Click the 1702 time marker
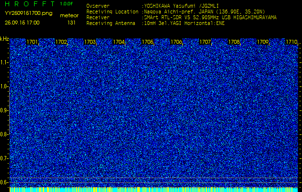 [61, 42]
